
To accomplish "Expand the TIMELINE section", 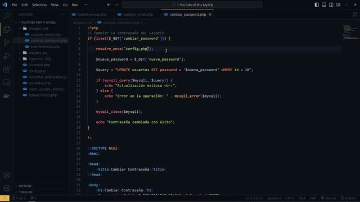I will tap(26, 192).
